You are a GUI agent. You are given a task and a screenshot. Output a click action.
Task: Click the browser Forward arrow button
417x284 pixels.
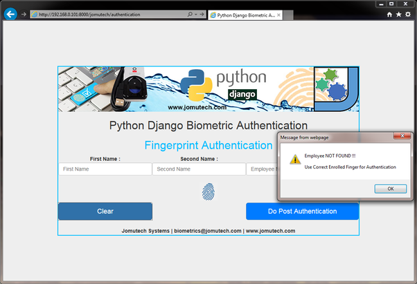tap(24, 15)
